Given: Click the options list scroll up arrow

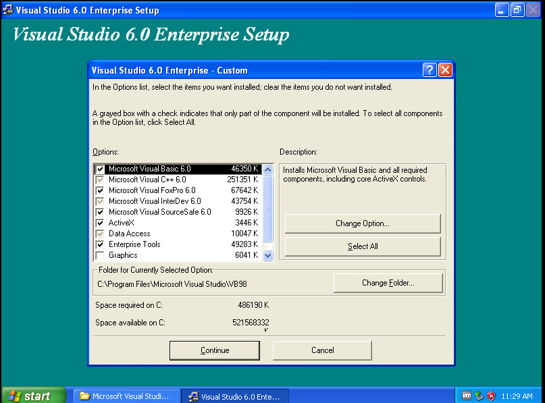Looking at the screenshot, I should [267, 169].
